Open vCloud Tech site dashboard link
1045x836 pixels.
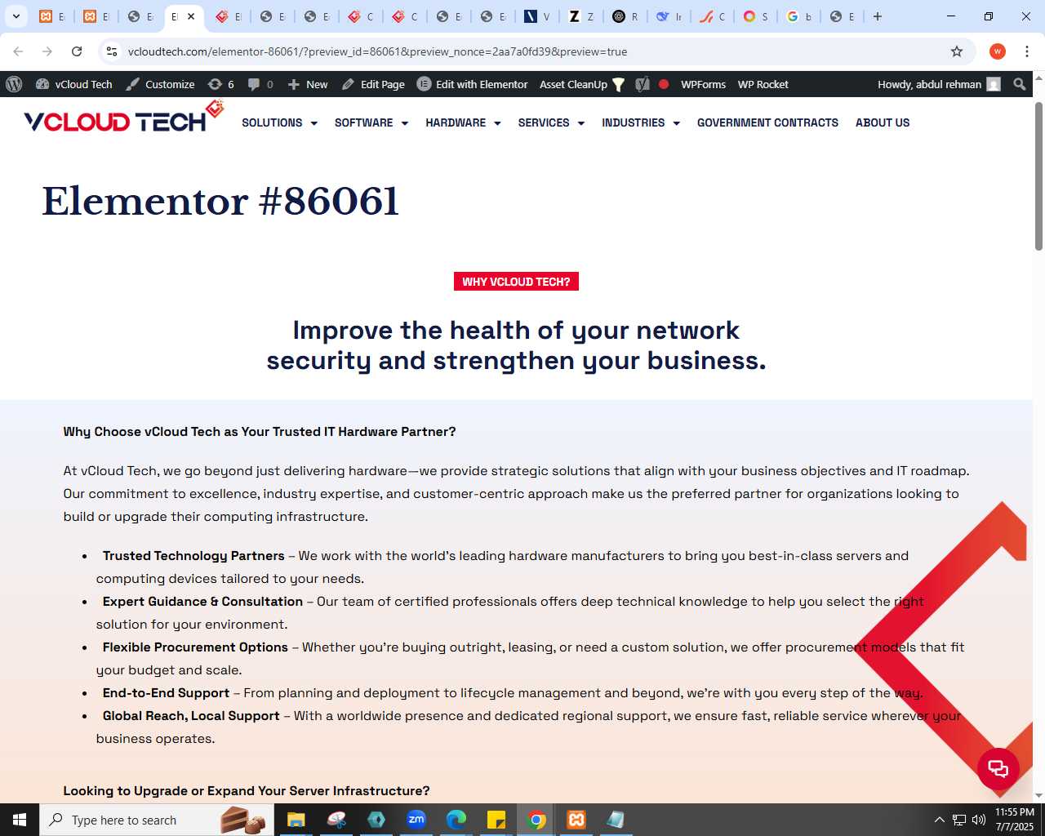(74, 84)
